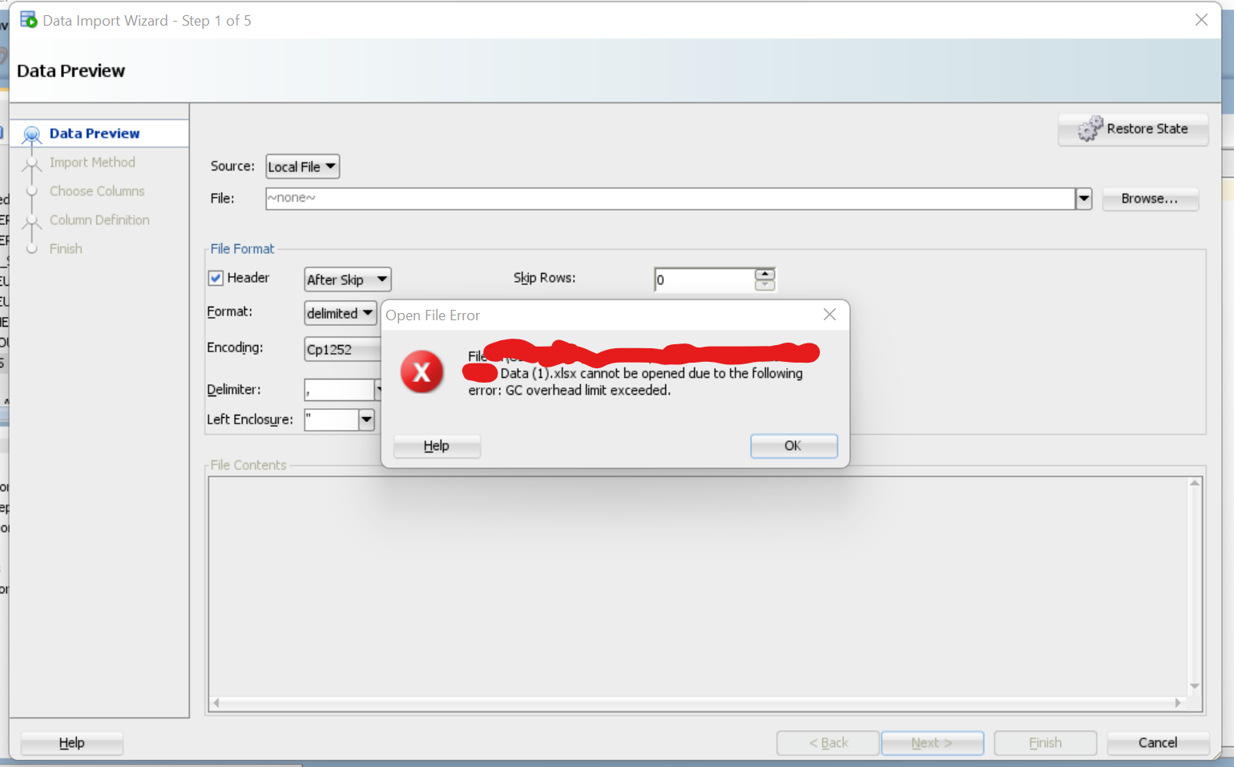
Task: Click Help in the error dialog
Action: click(437, 446)
